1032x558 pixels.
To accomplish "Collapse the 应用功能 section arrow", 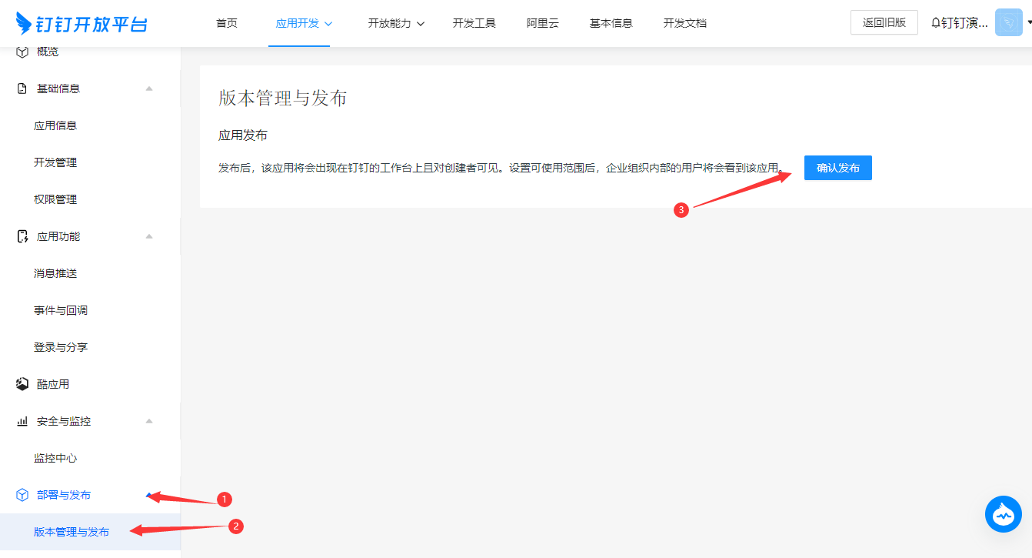I will point(149,236).
